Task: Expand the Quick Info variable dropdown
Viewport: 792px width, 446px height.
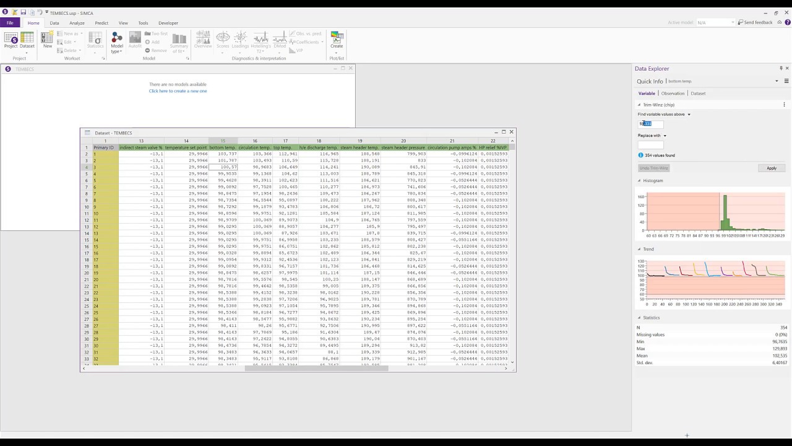Action: [777, 81]
